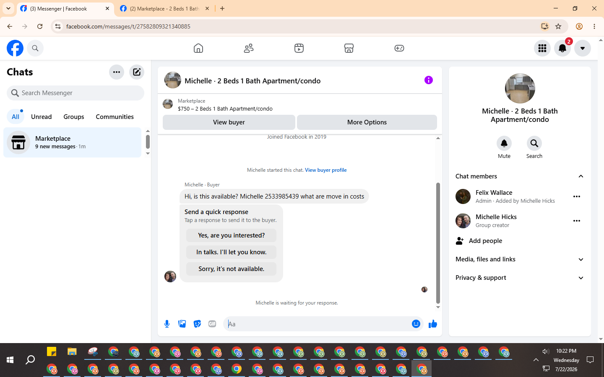Click the View buyer button
Screen dimensions: 604x377
(x=229, y=122)
